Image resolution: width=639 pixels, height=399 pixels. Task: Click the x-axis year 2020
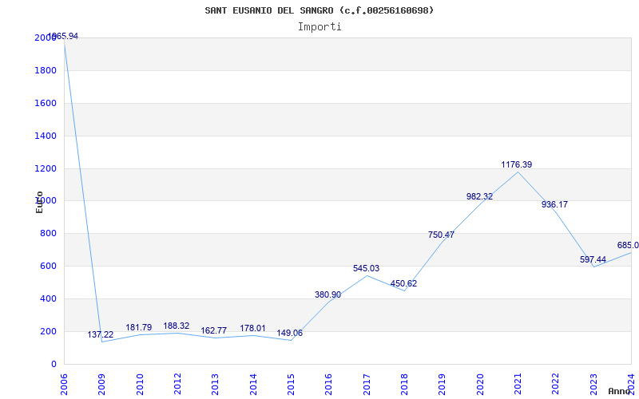point(480,384)
